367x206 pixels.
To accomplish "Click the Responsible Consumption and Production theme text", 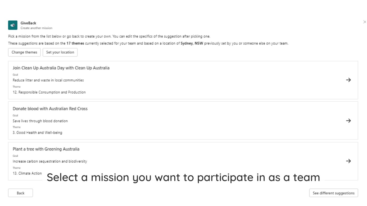I will point(49,92).
